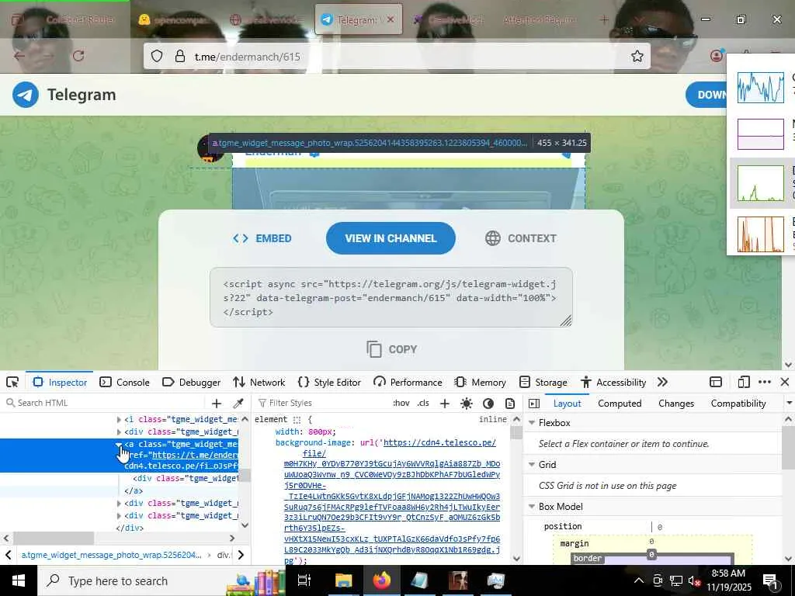Grab a color with the eyedropper
This screenshot has height=596, width=795.
(x=238, y=403)
